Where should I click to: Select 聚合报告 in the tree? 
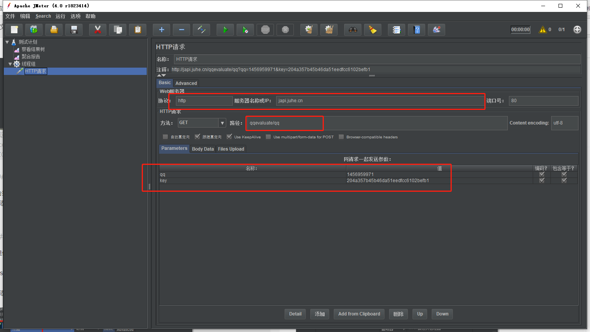31,56
